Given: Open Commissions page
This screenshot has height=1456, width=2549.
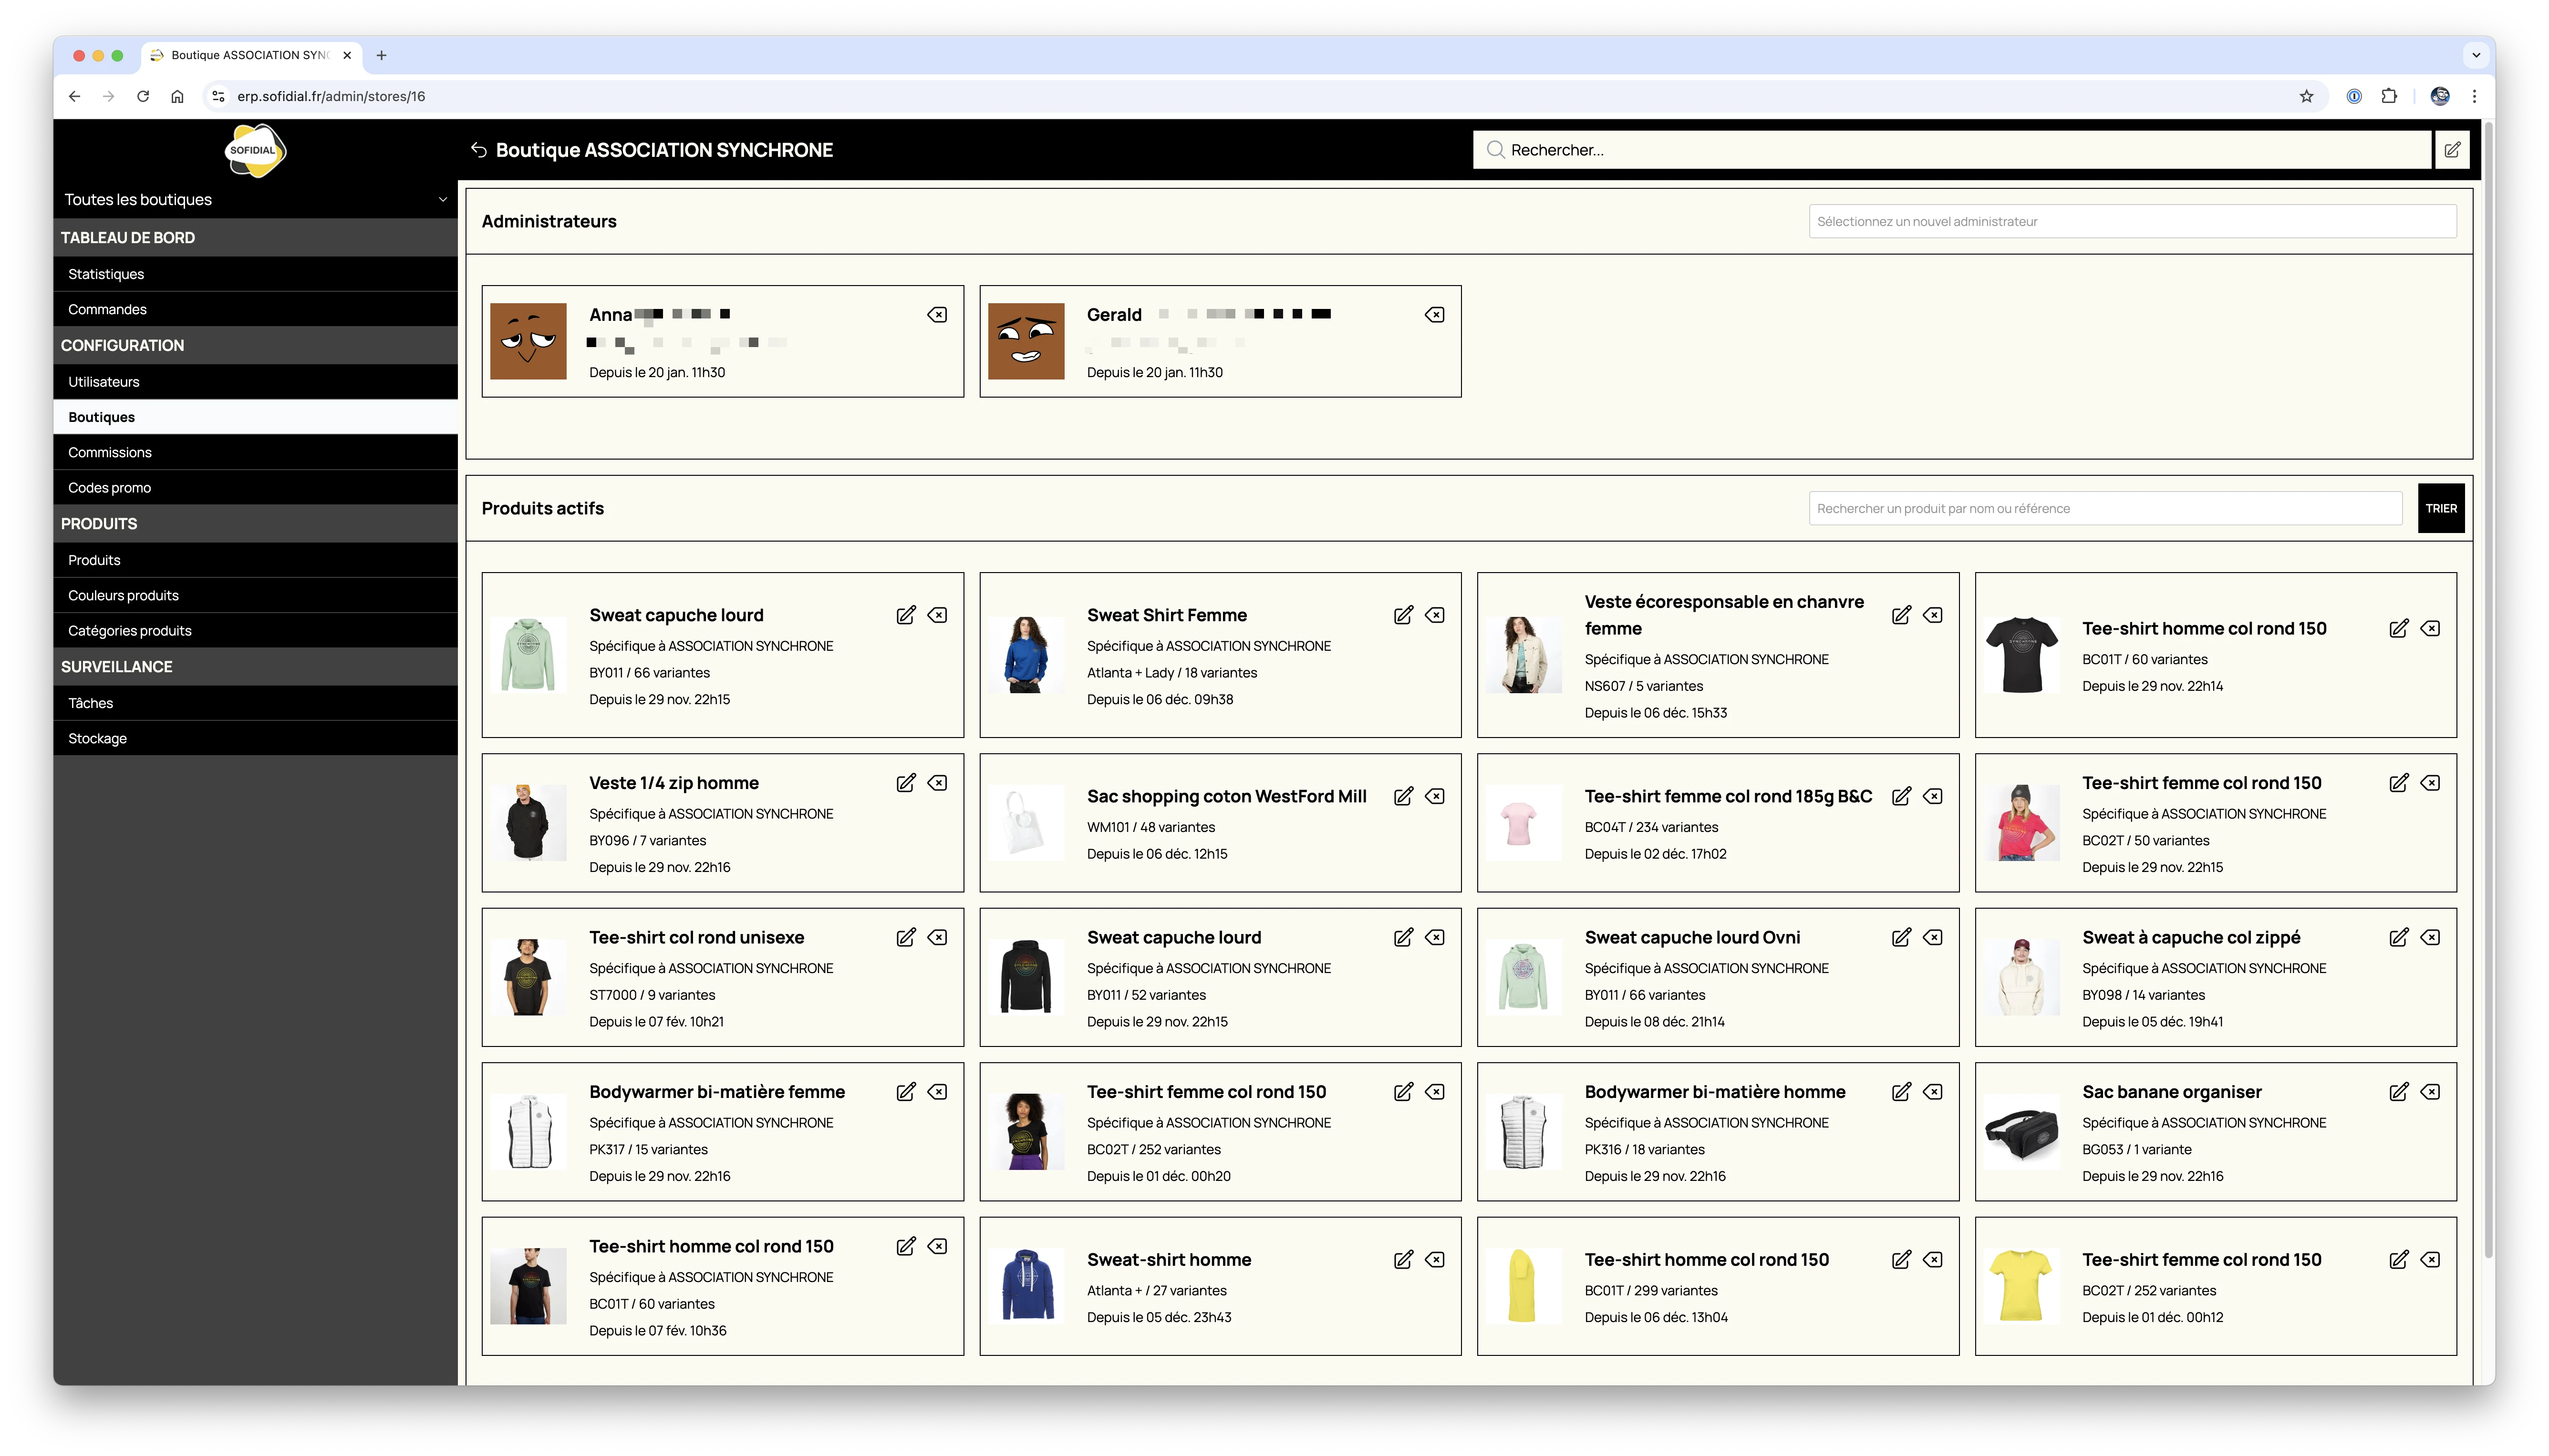Looking at the screenshot, I should 255,452.
